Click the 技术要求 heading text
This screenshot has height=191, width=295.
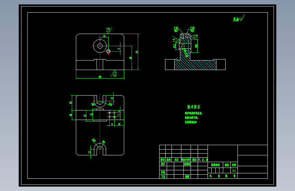click(193, 107)
